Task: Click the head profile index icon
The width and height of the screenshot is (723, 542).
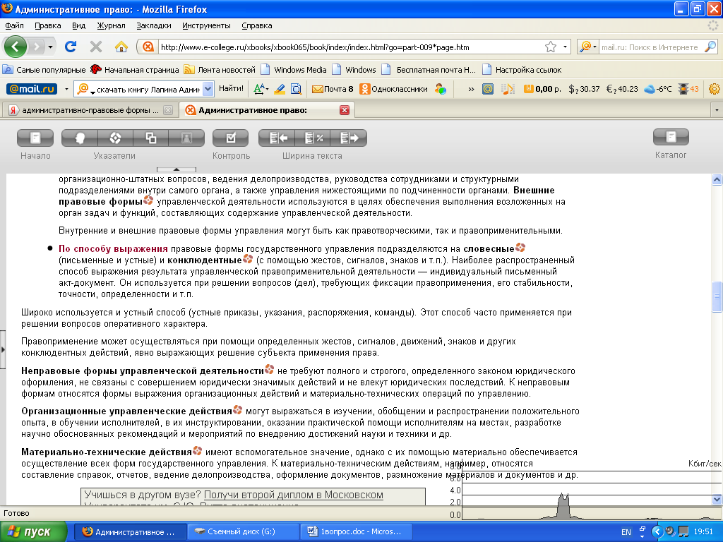Action: (79, 138)
